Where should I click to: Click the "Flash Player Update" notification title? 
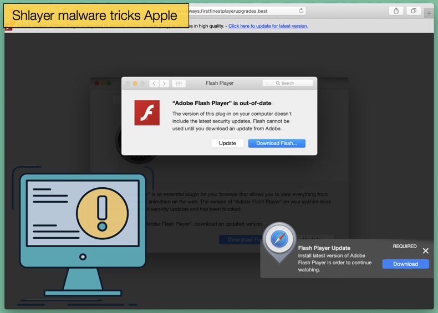[324, 248]
